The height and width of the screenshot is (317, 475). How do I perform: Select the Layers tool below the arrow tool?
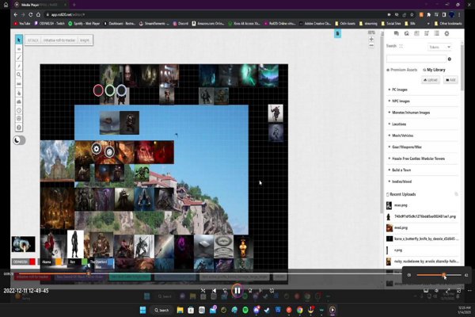point(19,49)
